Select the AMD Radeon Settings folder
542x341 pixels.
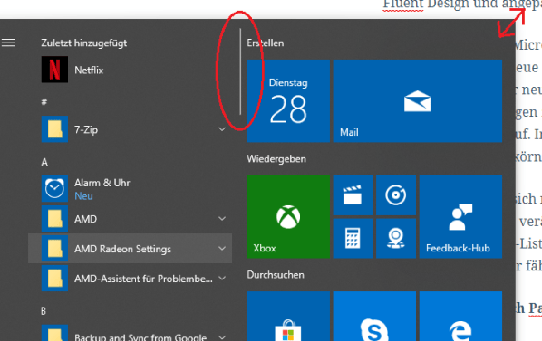point(130,249)
